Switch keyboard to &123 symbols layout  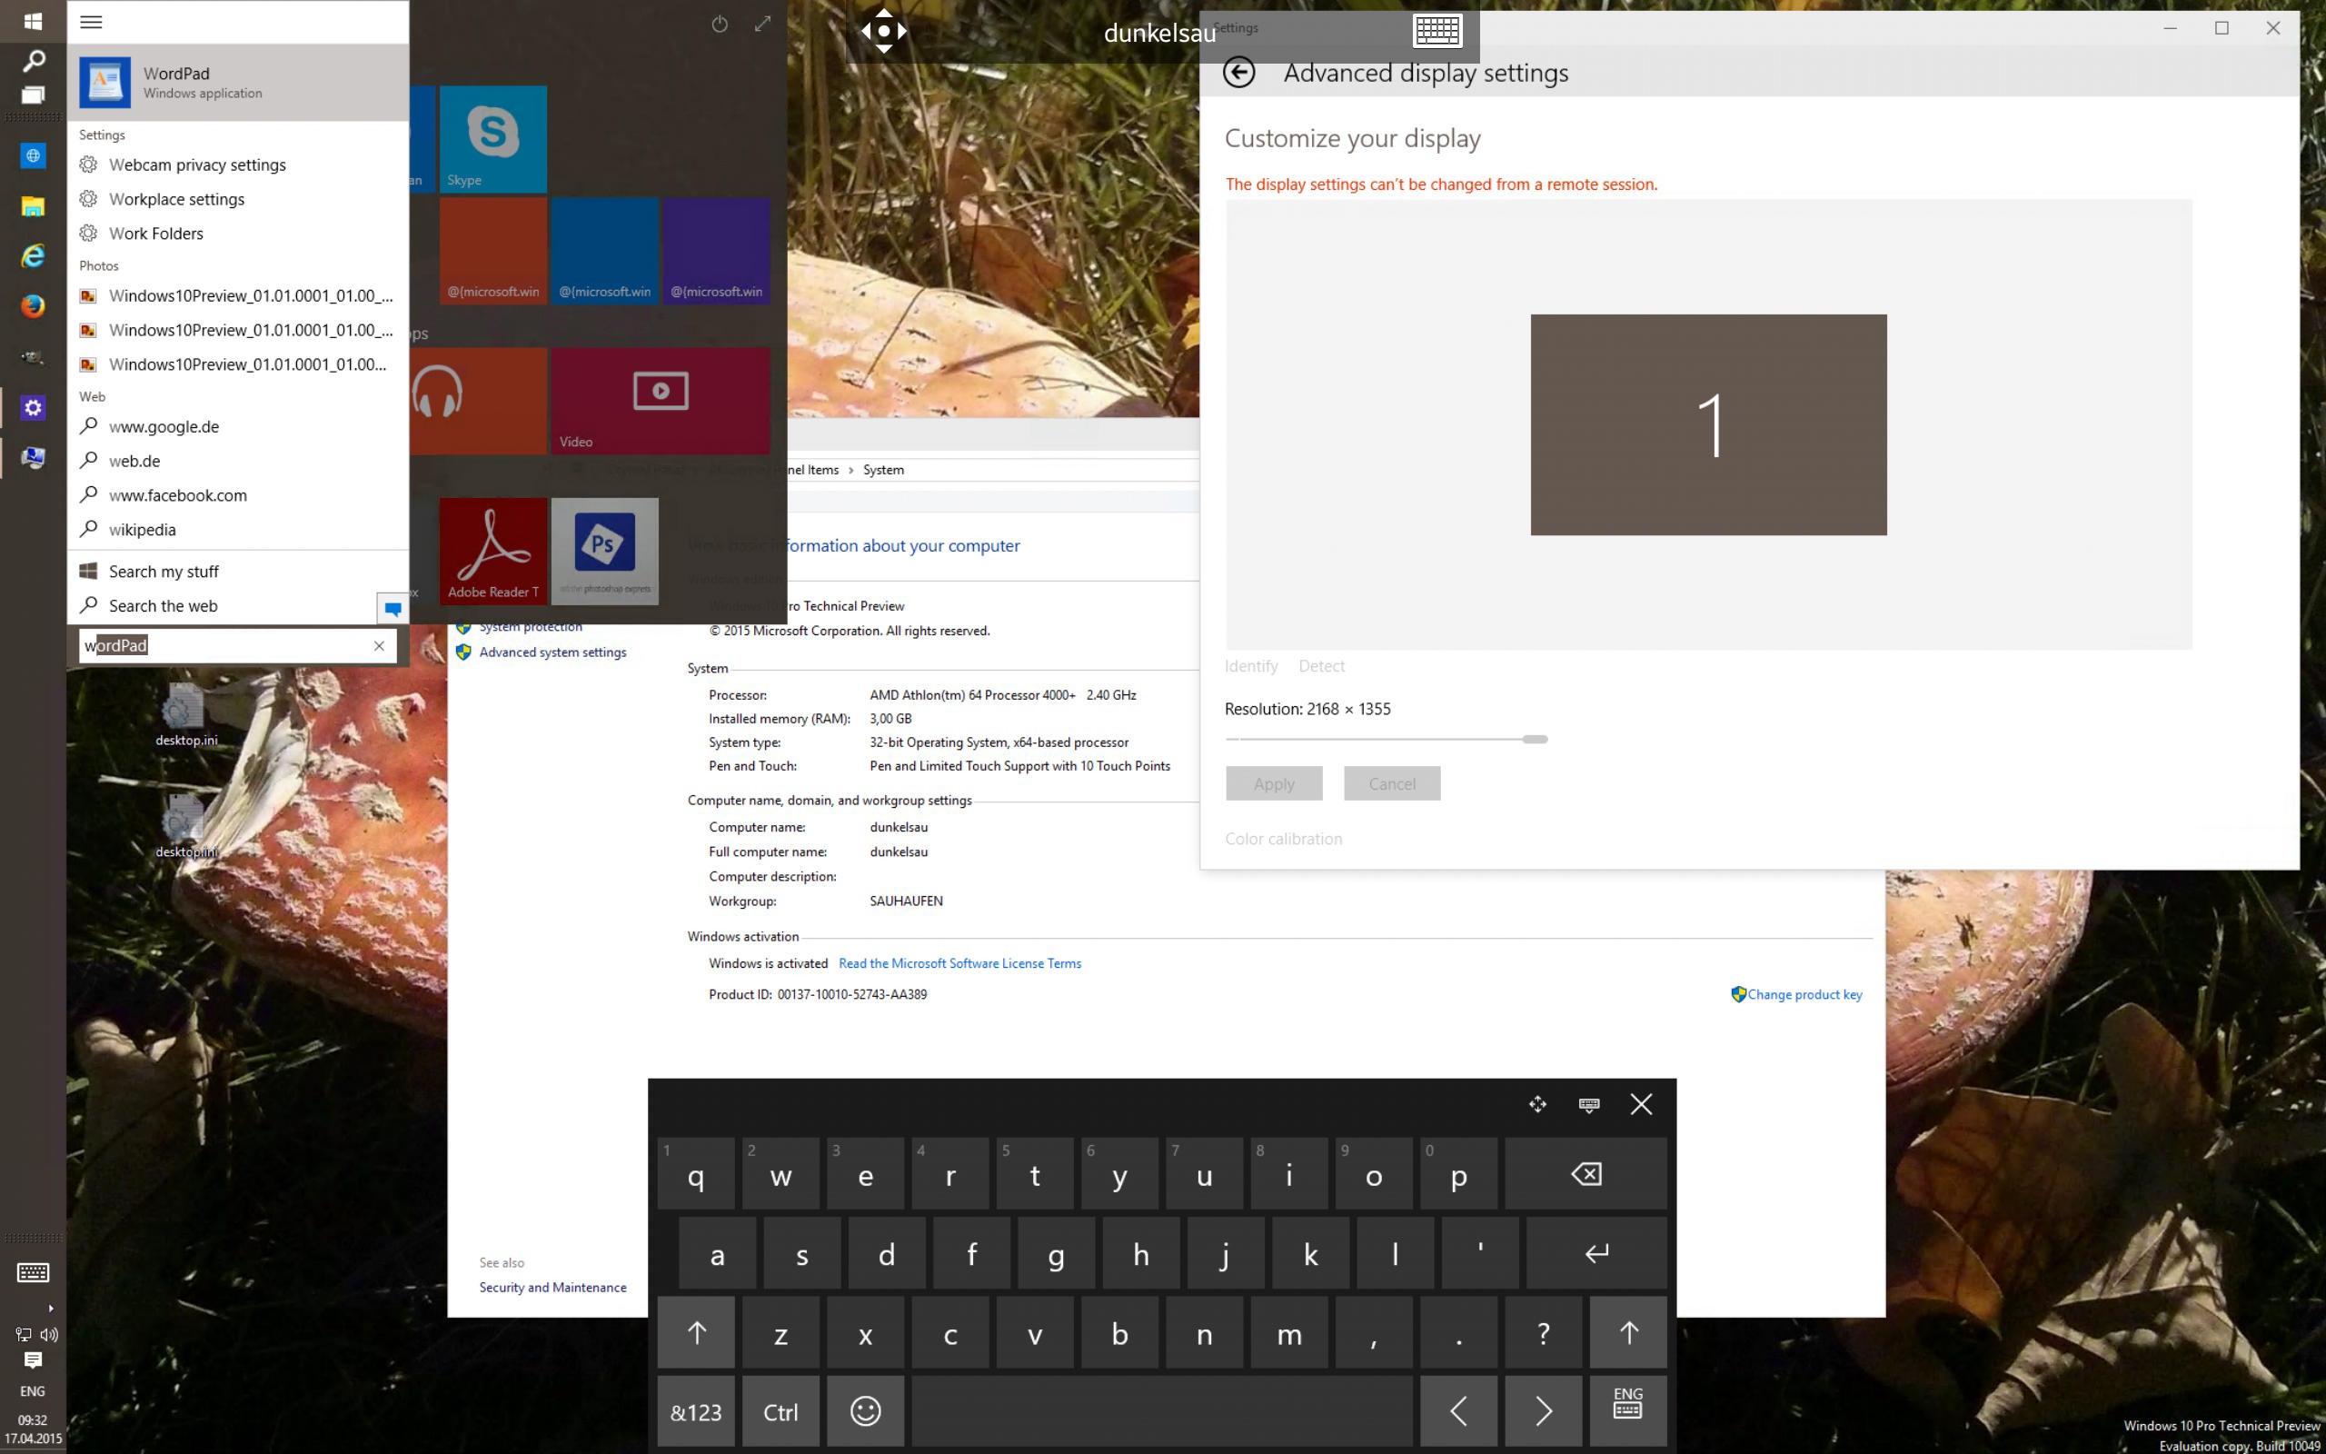coord(696,1410)
